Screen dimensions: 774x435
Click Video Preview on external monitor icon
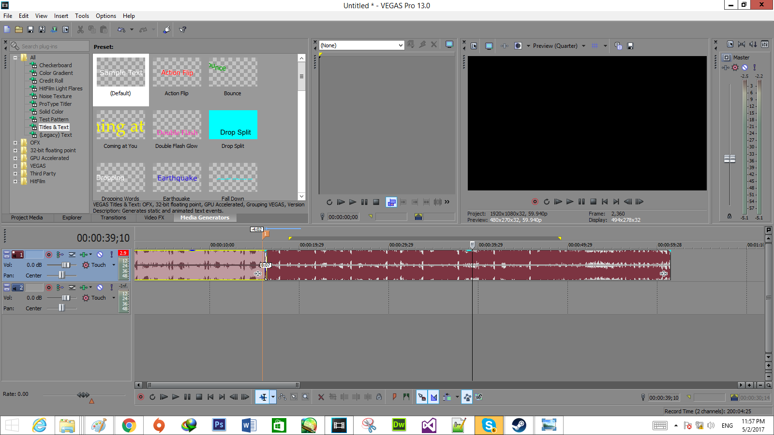[489, 46]
